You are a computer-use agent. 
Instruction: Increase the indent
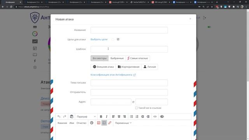(148, 117)
